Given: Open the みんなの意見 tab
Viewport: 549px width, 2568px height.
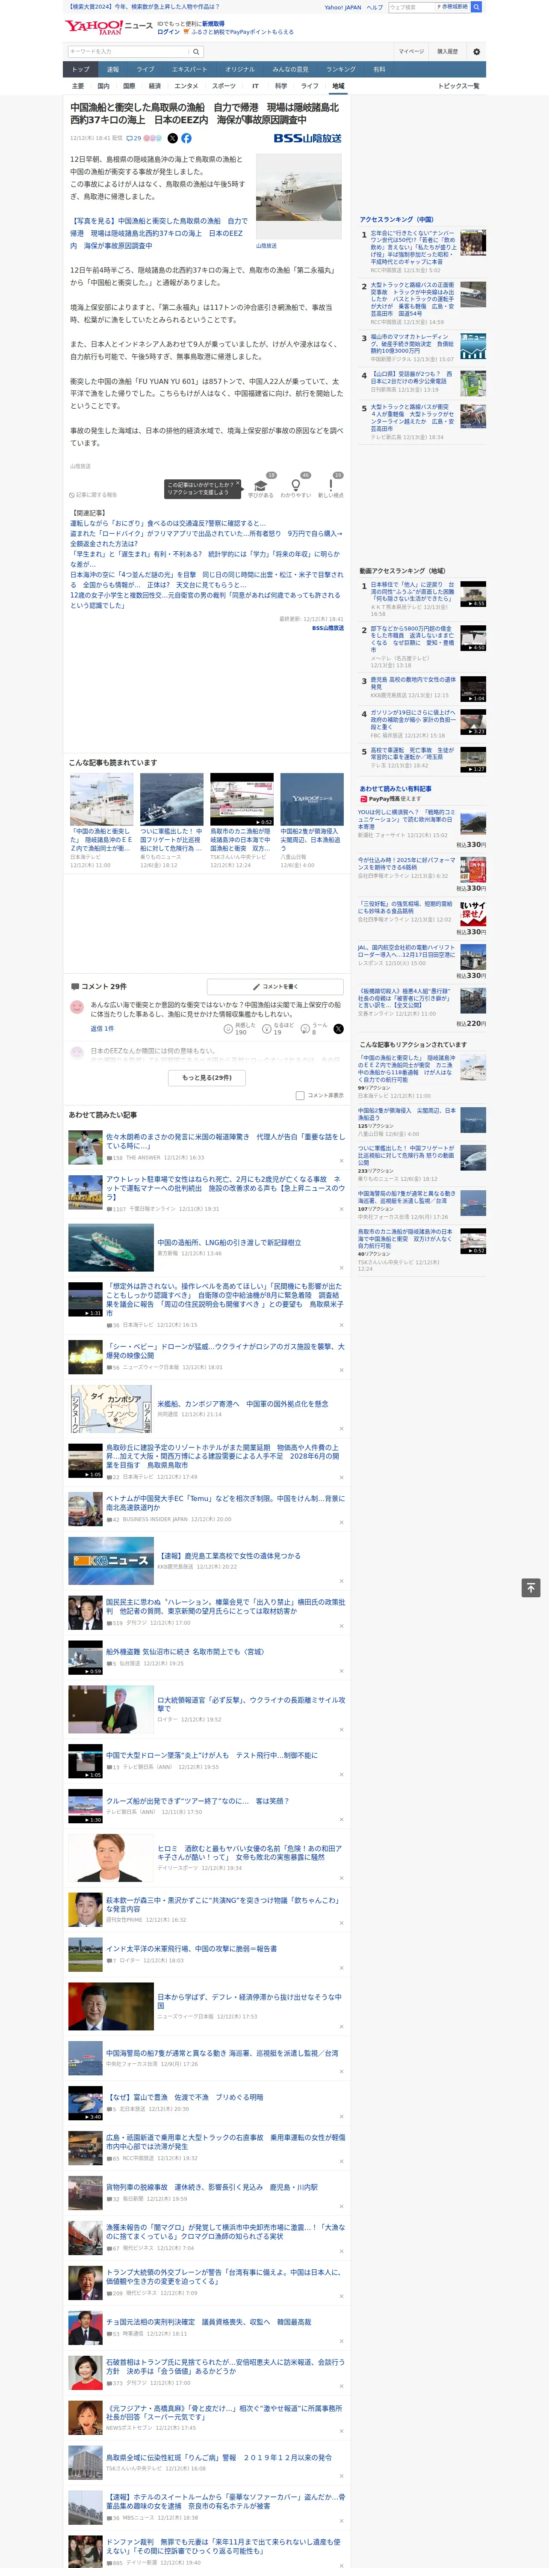Looking at the screenshot, I should click(291, 70).
